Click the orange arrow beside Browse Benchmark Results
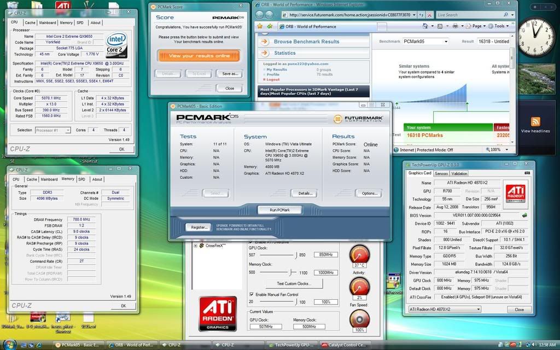The height and width of the screenshot is (350, 560). tap(265, 42)
